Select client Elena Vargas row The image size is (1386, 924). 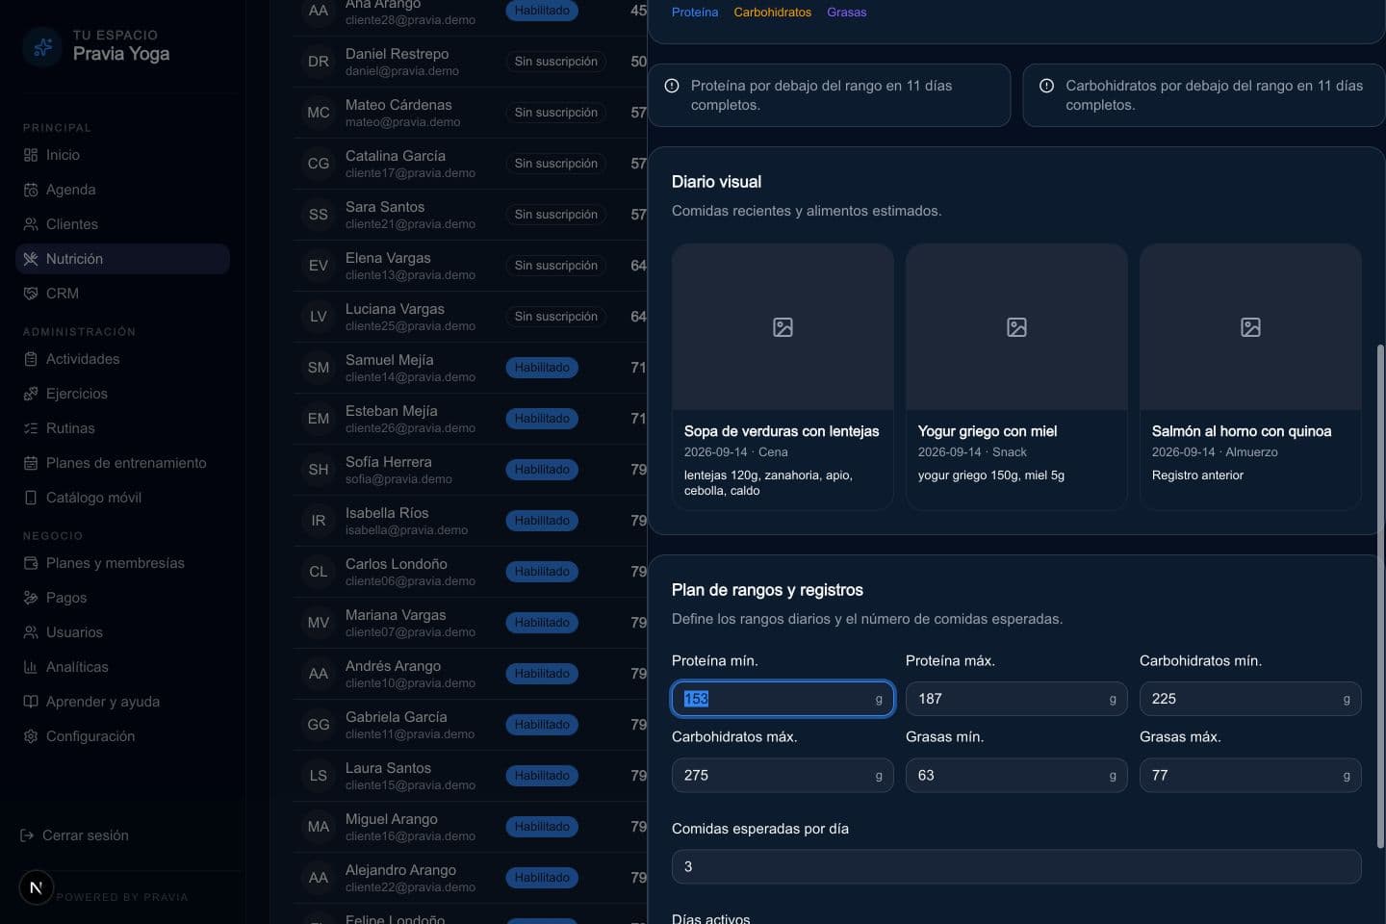[x=470, y=266]
